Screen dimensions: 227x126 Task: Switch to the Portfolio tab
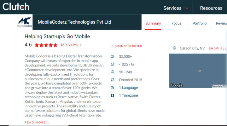200,23
